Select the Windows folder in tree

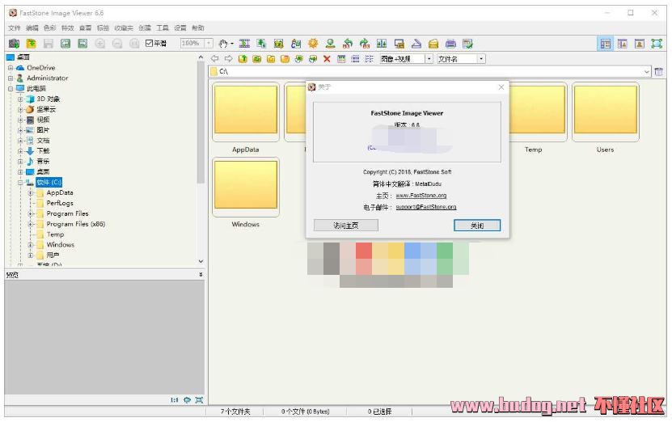tap(61, 245)
